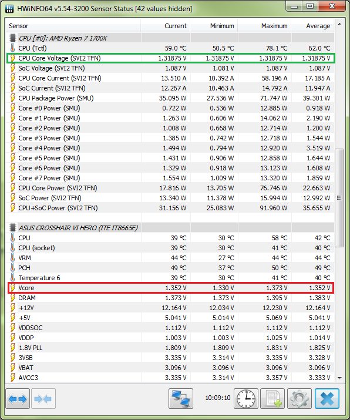Click the Average column header
This screenshot has height=420, width=350.
tap(313, 26)
